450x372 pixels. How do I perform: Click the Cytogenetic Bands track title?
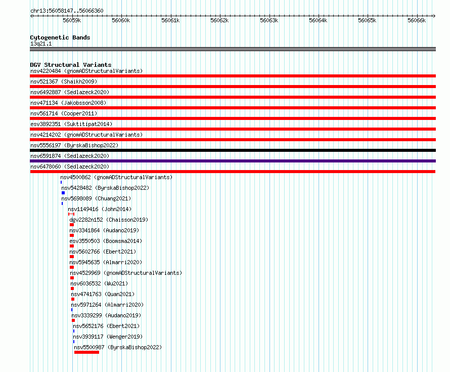60,37
